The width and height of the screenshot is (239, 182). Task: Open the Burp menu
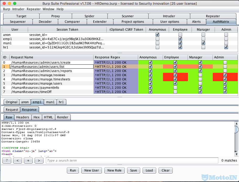click(x=7, y=9)
